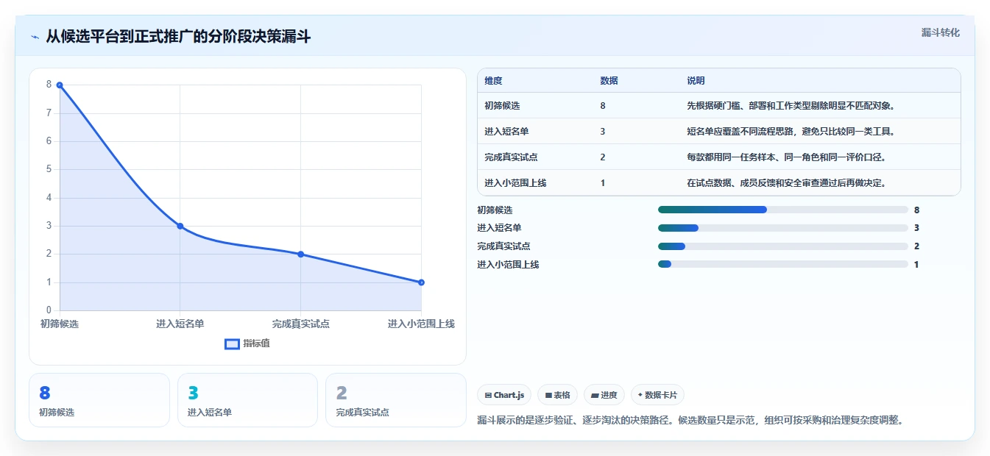990x456 pixels.
Task: Click chart data point for 进入小范围上线
Action: [421, 282]
